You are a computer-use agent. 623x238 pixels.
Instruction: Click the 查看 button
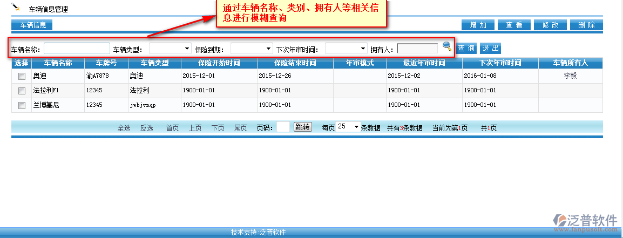tap(514, 25)
